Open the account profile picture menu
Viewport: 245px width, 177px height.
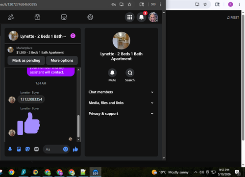point(153,17)
